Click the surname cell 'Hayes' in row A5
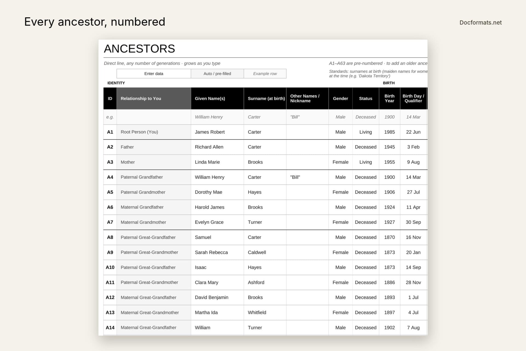Viewport: 526px width, 351px height. tap(265, 192)
